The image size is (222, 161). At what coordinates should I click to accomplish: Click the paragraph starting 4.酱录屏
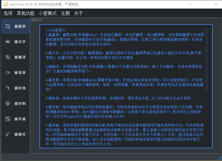[125, 85]
